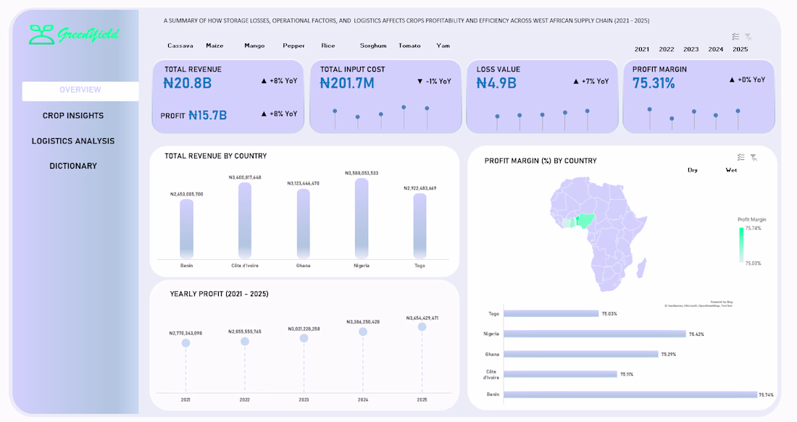Select the 2024 point in Yearly Profit chart
797x422 pixels.
click(363, 332)
